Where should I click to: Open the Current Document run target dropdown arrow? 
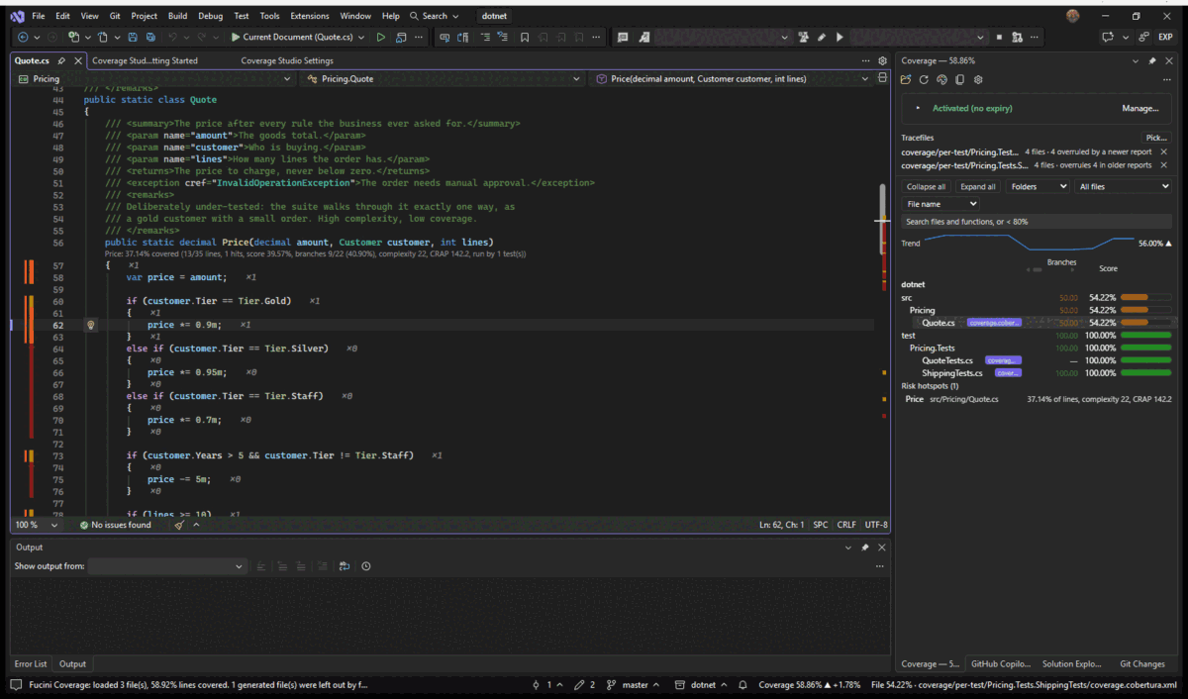[361, 37]
